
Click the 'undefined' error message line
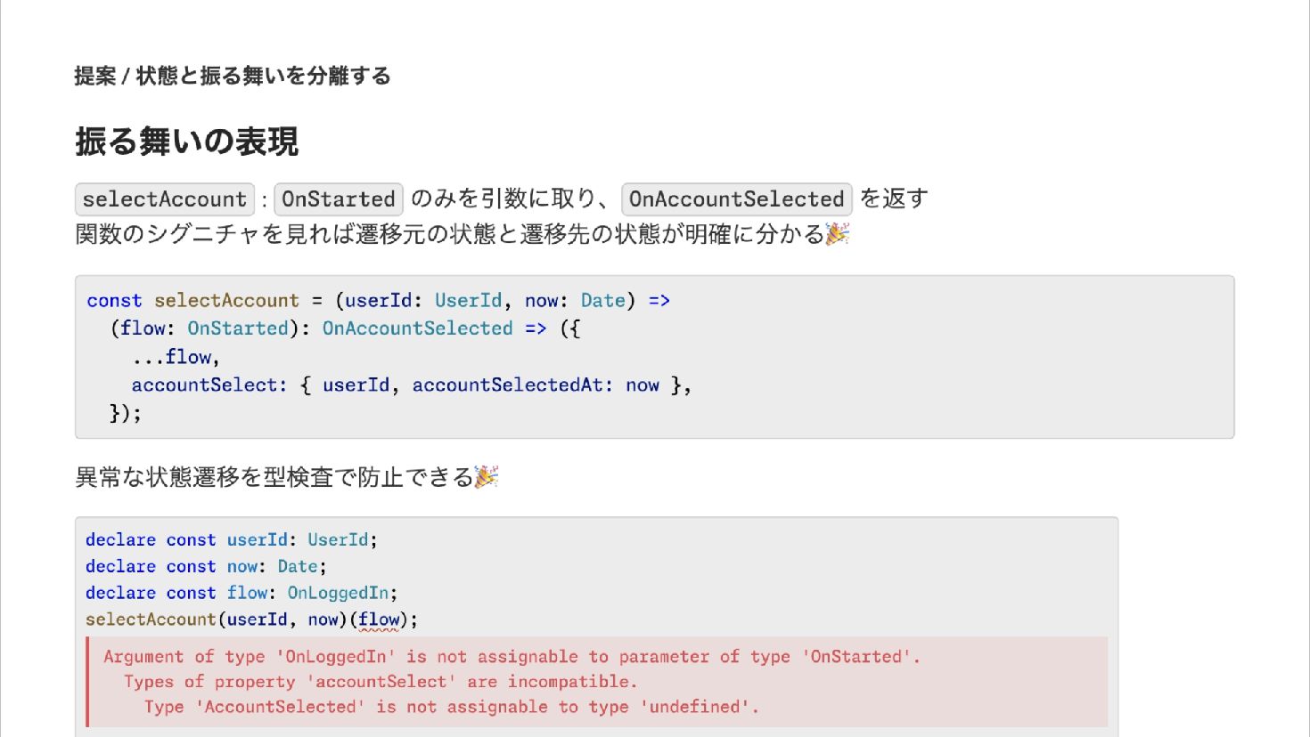pos(451,707)
